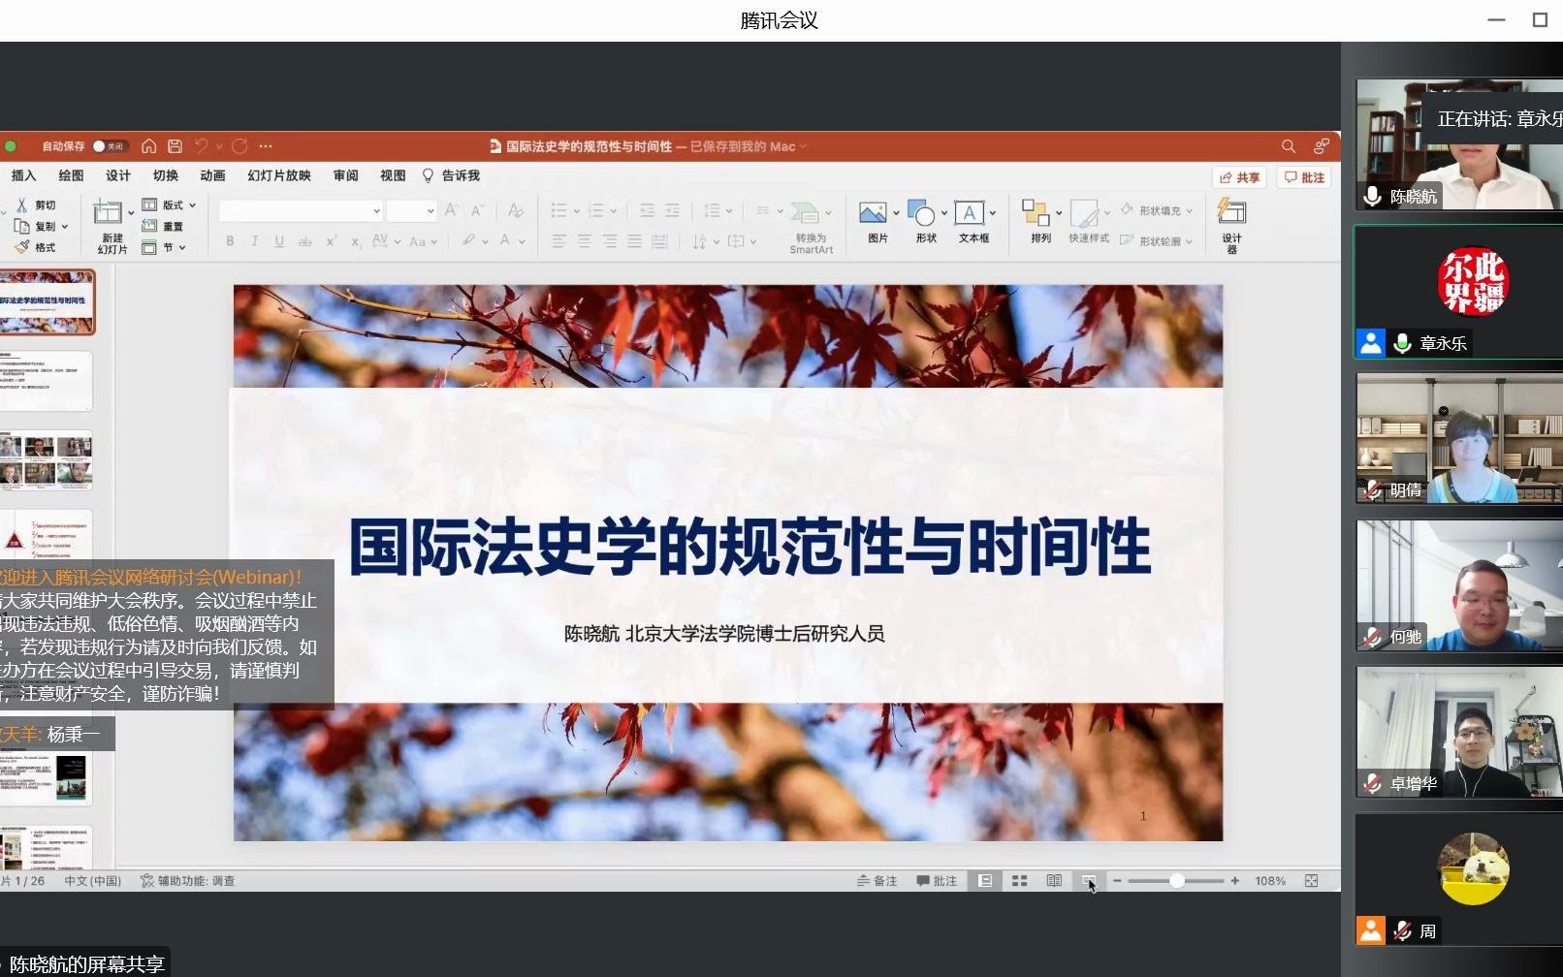Click the Save disk icon
This screenshot has width=1563, height=977.
(x=175, y=146)
